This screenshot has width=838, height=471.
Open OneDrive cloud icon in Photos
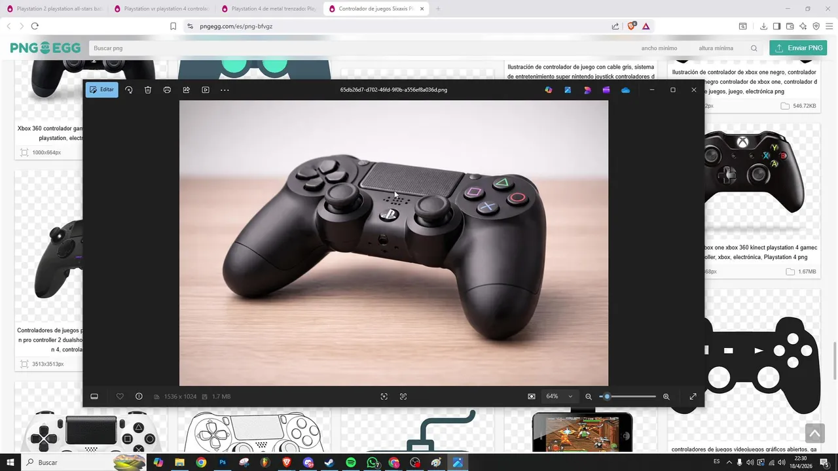[626, 90]
